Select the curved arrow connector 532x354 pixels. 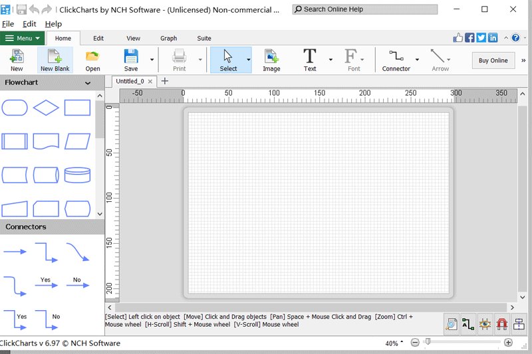pyautogui.click(x=78, y=252)
